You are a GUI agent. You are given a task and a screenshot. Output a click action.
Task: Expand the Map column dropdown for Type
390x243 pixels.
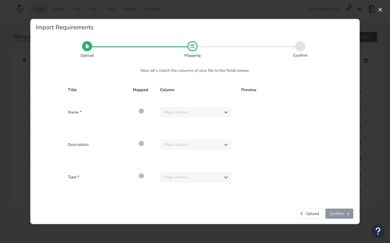195,177
